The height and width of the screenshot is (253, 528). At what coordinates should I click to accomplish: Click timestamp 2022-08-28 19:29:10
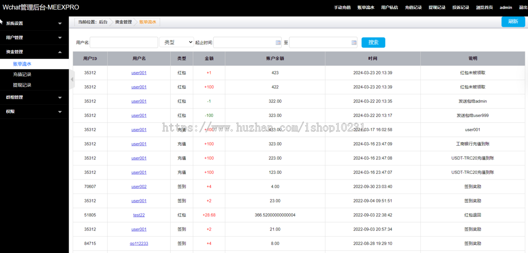(373, 243)
